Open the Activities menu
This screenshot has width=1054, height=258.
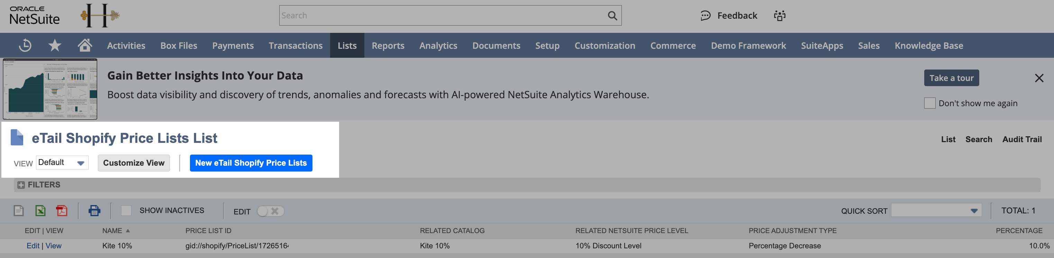(126, 45)
